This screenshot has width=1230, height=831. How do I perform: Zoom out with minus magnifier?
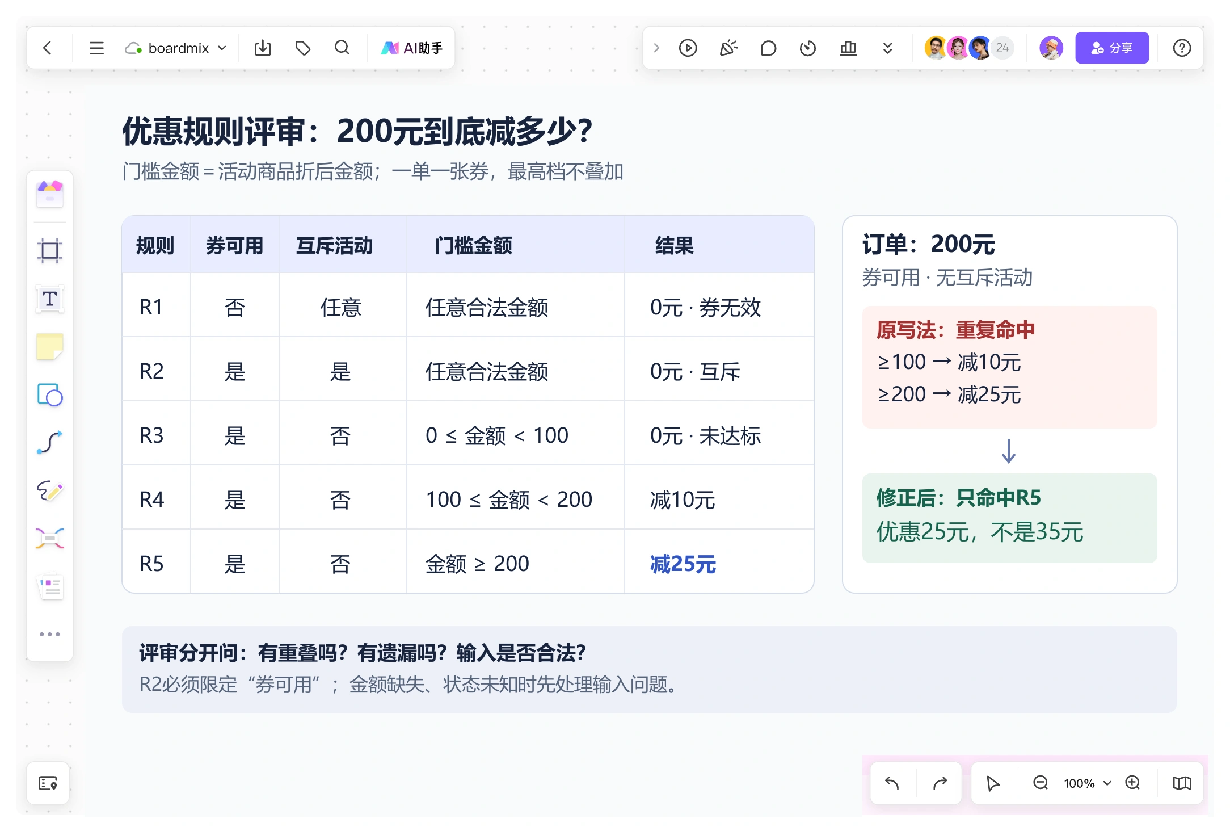(x=1041, y=783)
